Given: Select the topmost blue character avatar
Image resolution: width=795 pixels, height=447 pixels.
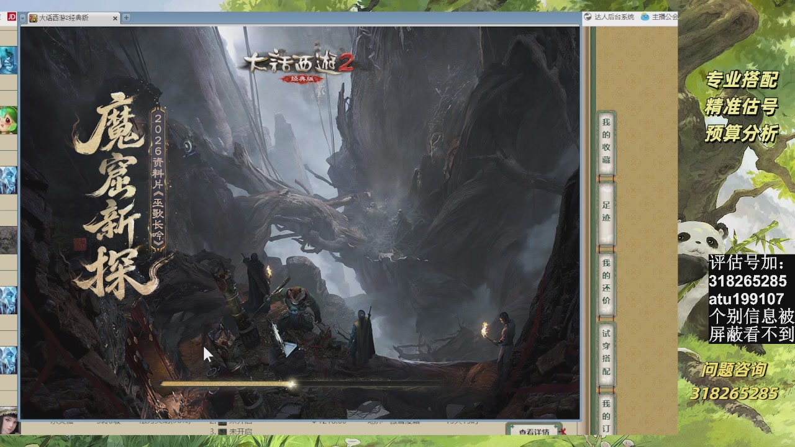Looking at the screenshot, I should (x=8, y=60).
